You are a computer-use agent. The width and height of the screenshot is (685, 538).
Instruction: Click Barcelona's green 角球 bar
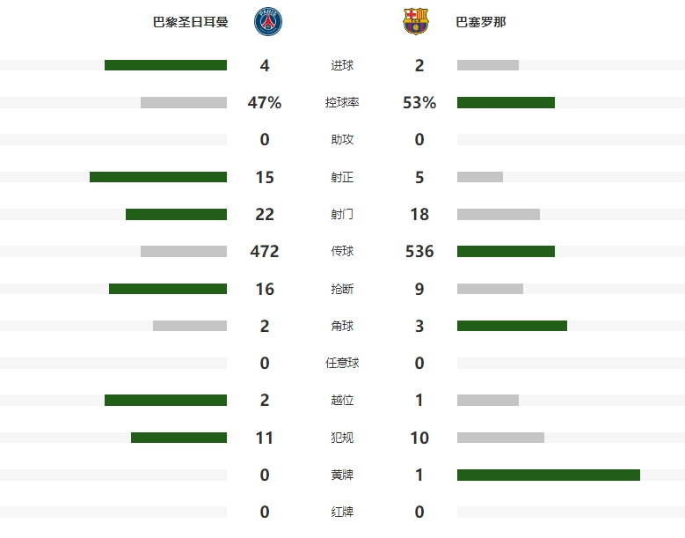click(512, 326)
